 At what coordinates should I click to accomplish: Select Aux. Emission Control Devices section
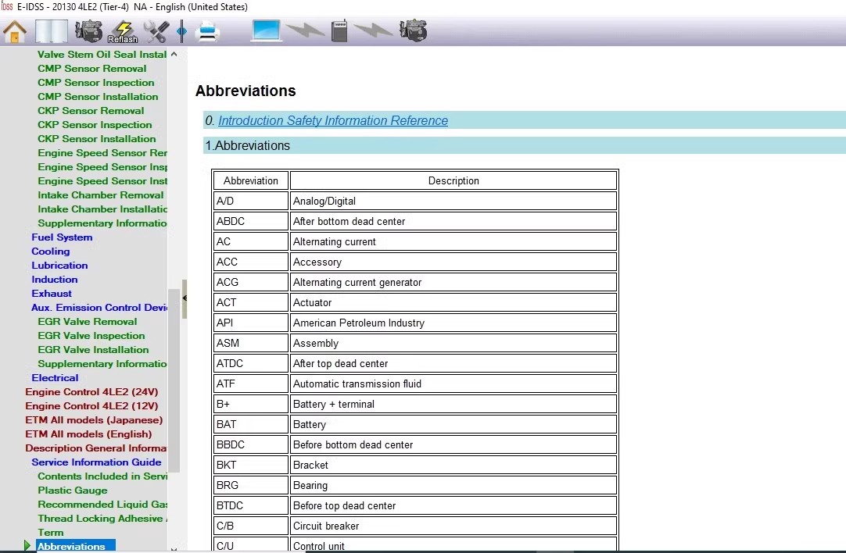pos(99,307)
